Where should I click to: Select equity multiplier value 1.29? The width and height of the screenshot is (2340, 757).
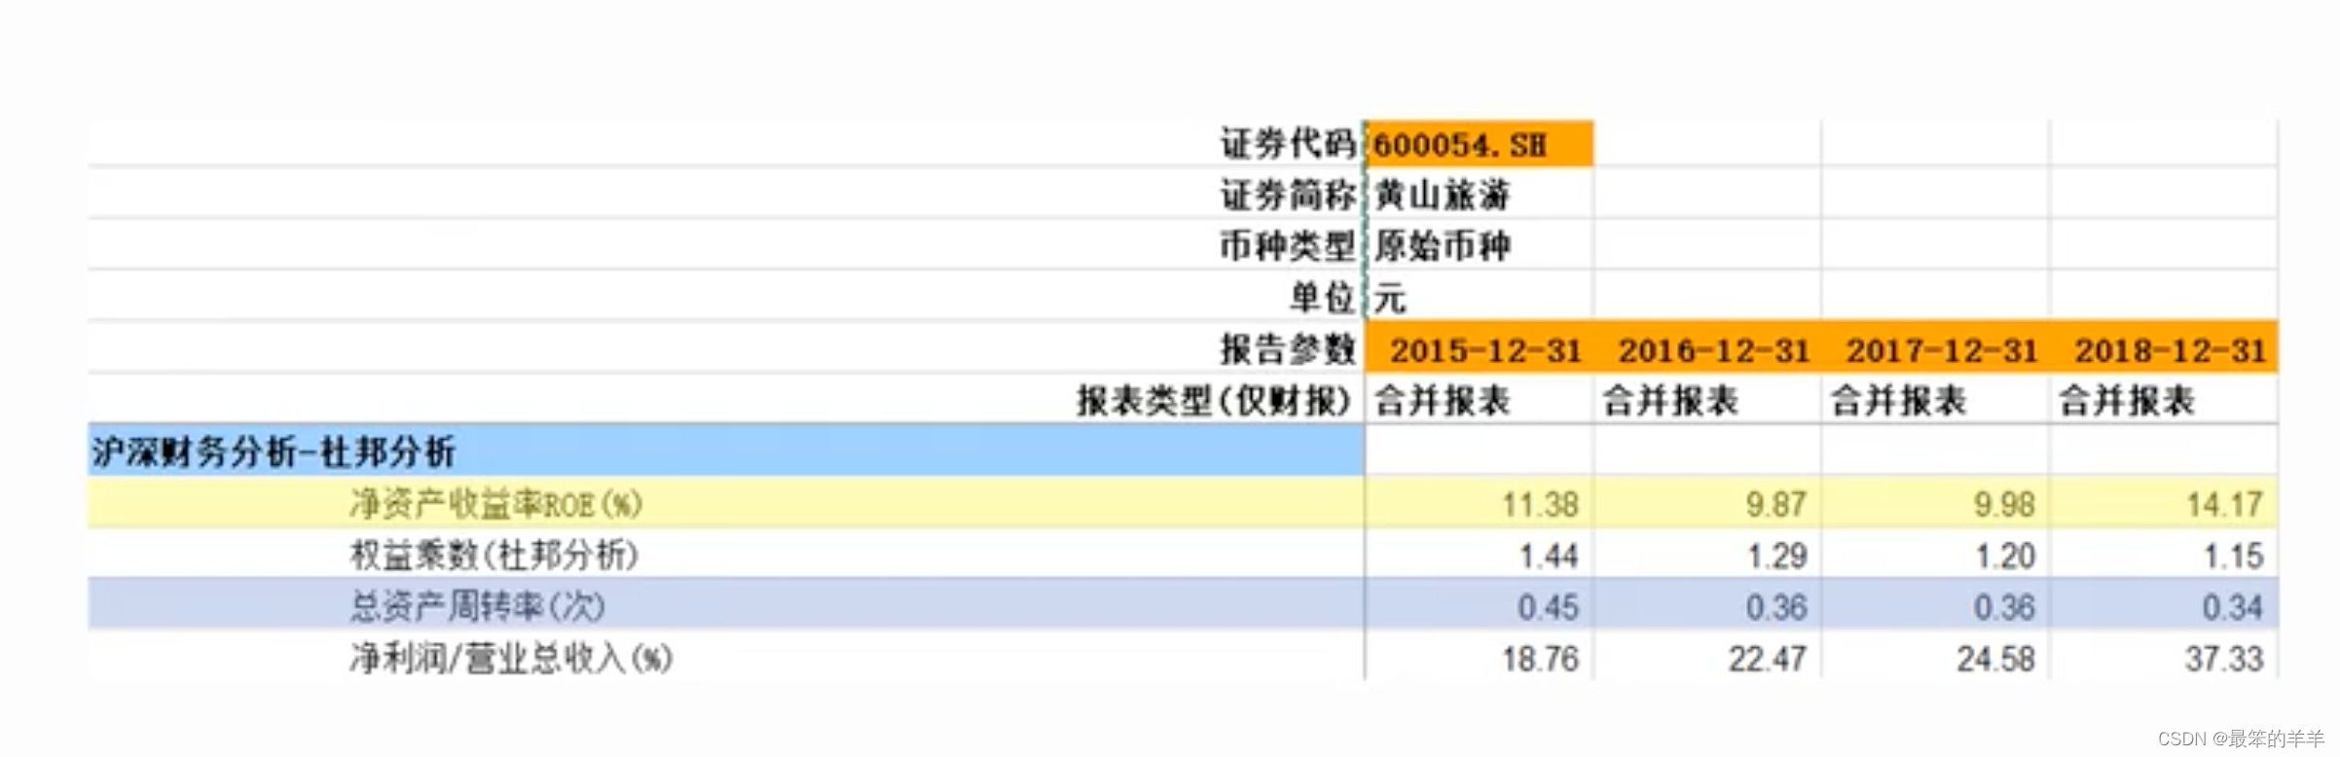(1777, 556)
